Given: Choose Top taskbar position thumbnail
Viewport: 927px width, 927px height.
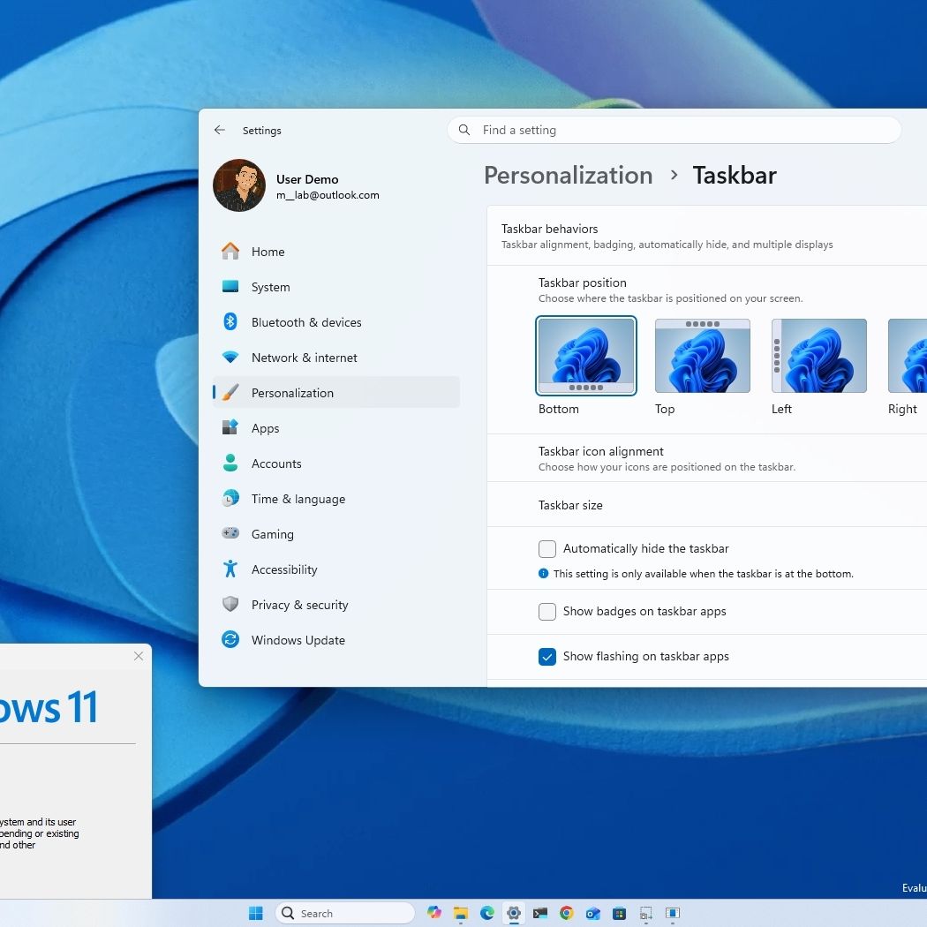Looking at the screenshot, I should point(703,356).
